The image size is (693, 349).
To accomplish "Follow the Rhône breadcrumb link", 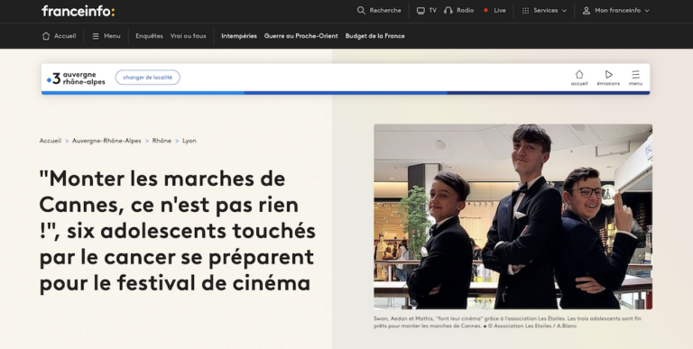I will point(162,141).
